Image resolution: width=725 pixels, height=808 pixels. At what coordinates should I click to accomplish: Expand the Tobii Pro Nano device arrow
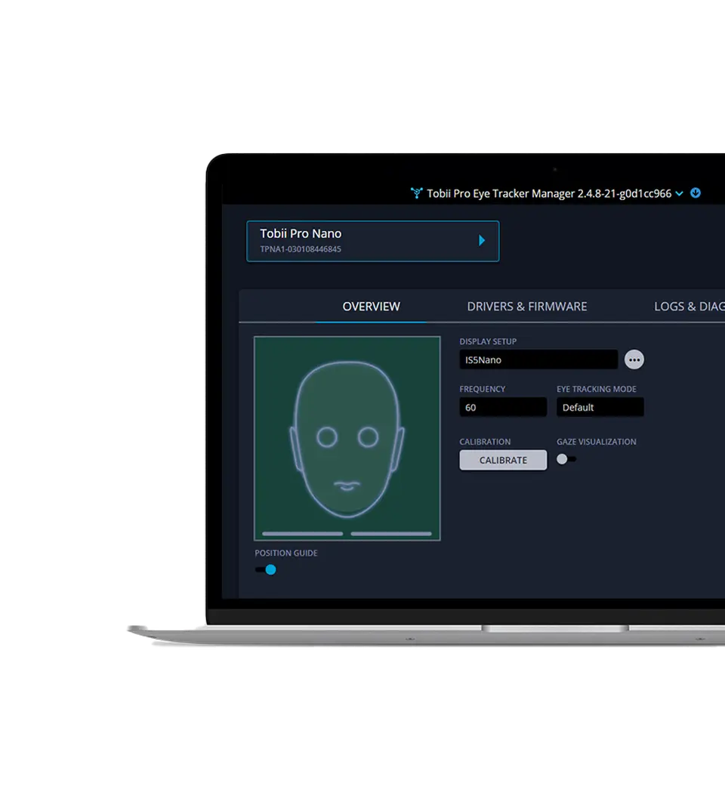pos(482,240)
